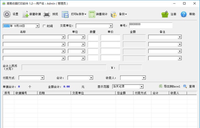Click the 注册 register label
Image resolution: width=200 pixels, height=128 pixels.
tap(173, 14)
